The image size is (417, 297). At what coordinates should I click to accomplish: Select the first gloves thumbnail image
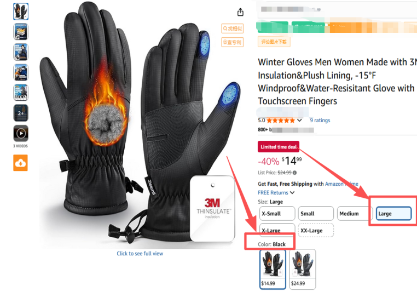[21, 12]
